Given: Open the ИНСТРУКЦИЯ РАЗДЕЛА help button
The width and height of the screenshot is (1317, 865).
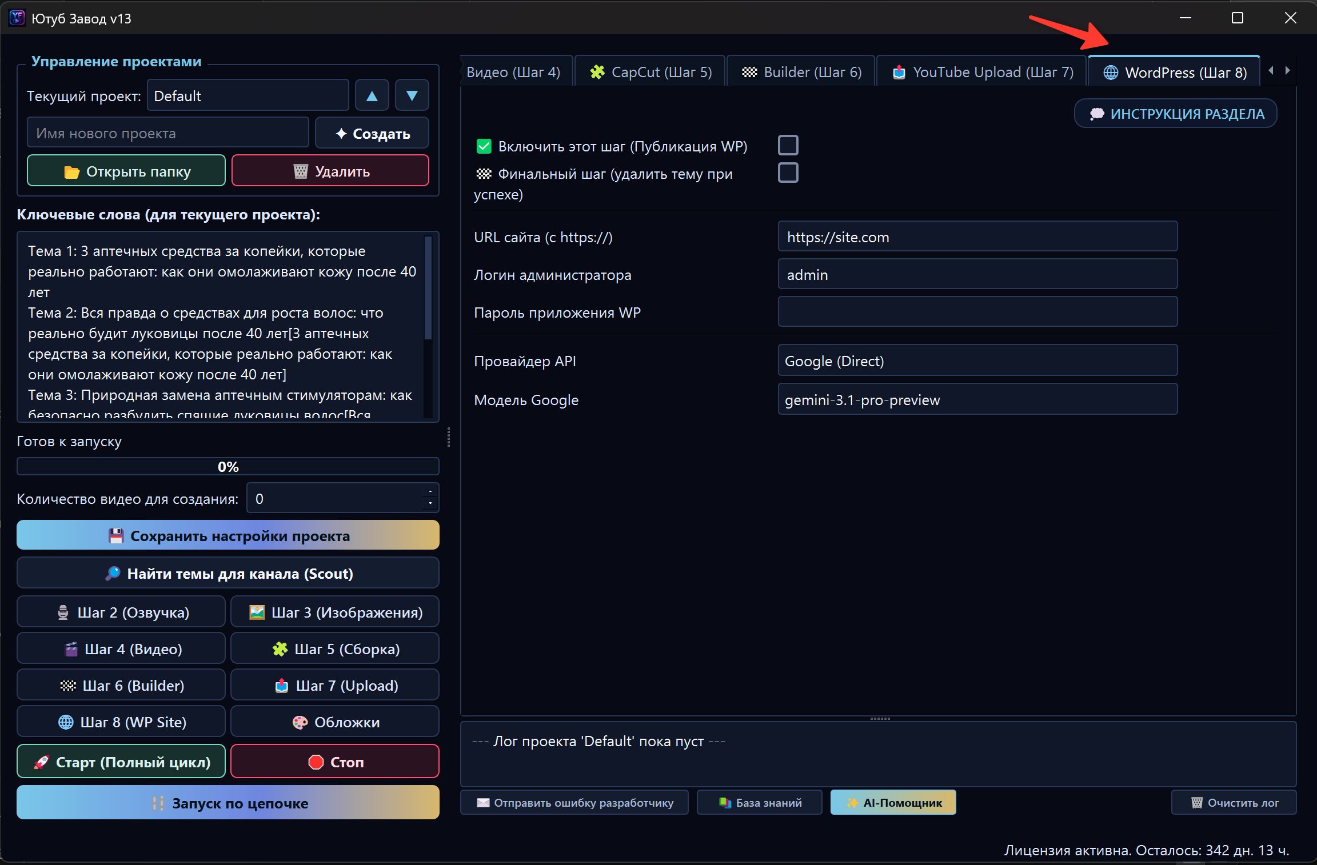Looking at the screenshot, I should [1175, 114].
